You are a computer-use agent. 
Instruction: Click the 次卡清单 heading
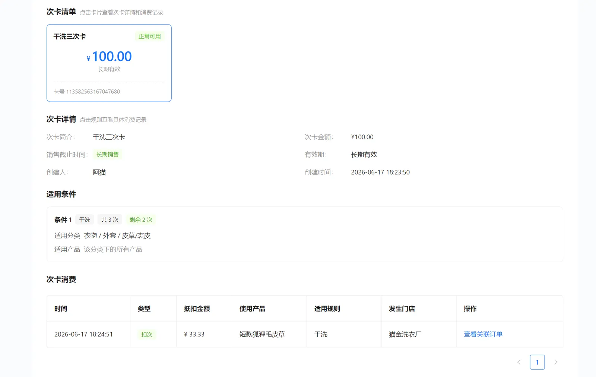point(61,12)
